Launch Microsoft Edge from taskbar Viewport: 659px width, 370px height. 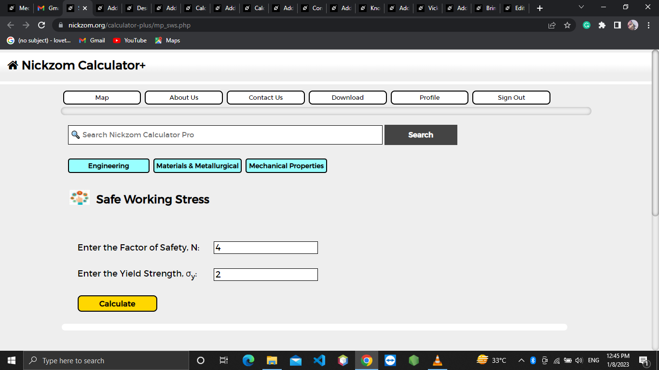pyautogui.click(x=248, y=360)
